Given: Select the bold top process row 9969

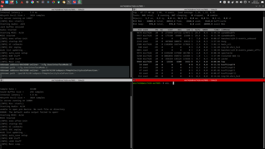Looking at the screenshot, I should coord(197,62).
